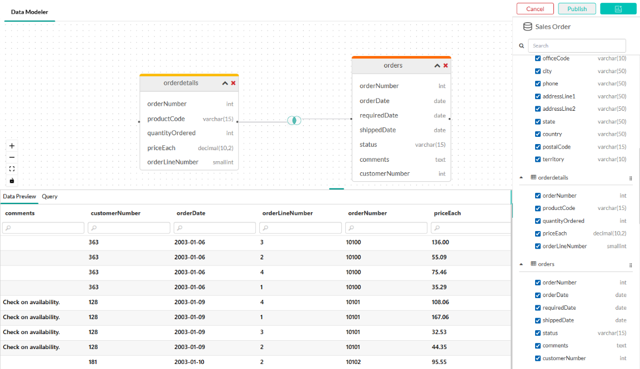Collapse the orders section in sidebar

pos(521,264)
